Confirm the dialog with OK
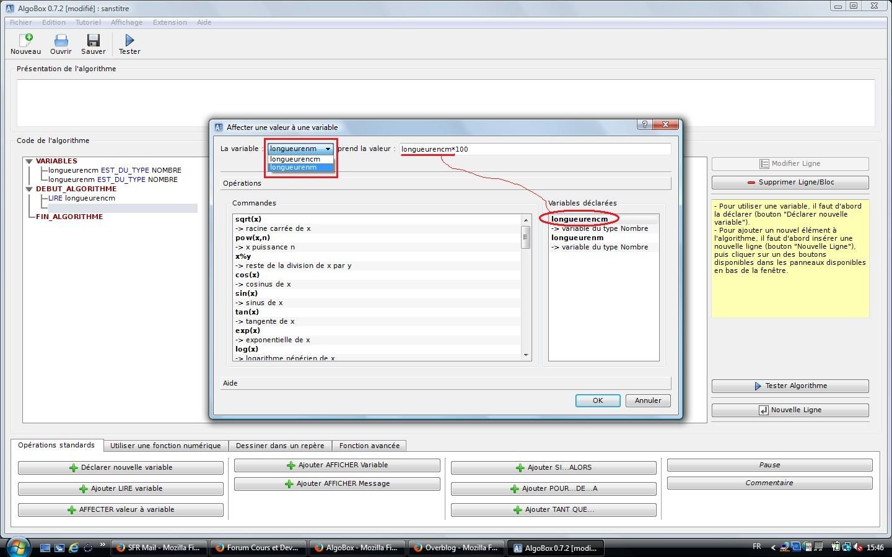This screenshot has width=892, height=557. 598,400
